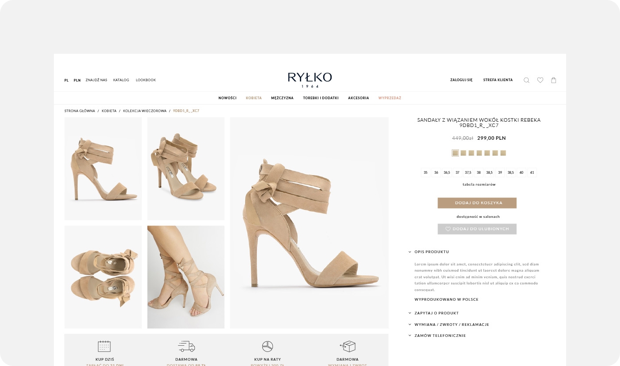Viewport: 620px width, 366px height.
Task: Open the search magnifier icon
Action: [526, 80]
